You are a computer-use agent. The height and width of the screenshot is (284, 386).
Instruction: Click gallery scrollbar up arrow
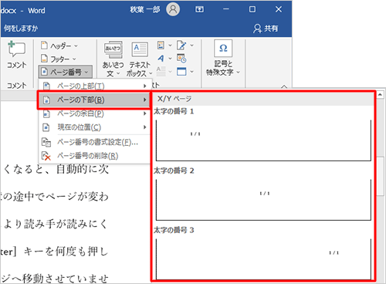tap(380, 95)
